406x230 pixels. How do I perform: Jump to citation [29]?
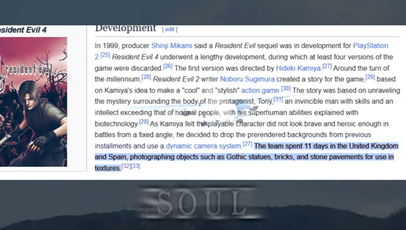(x=370, y=77)
